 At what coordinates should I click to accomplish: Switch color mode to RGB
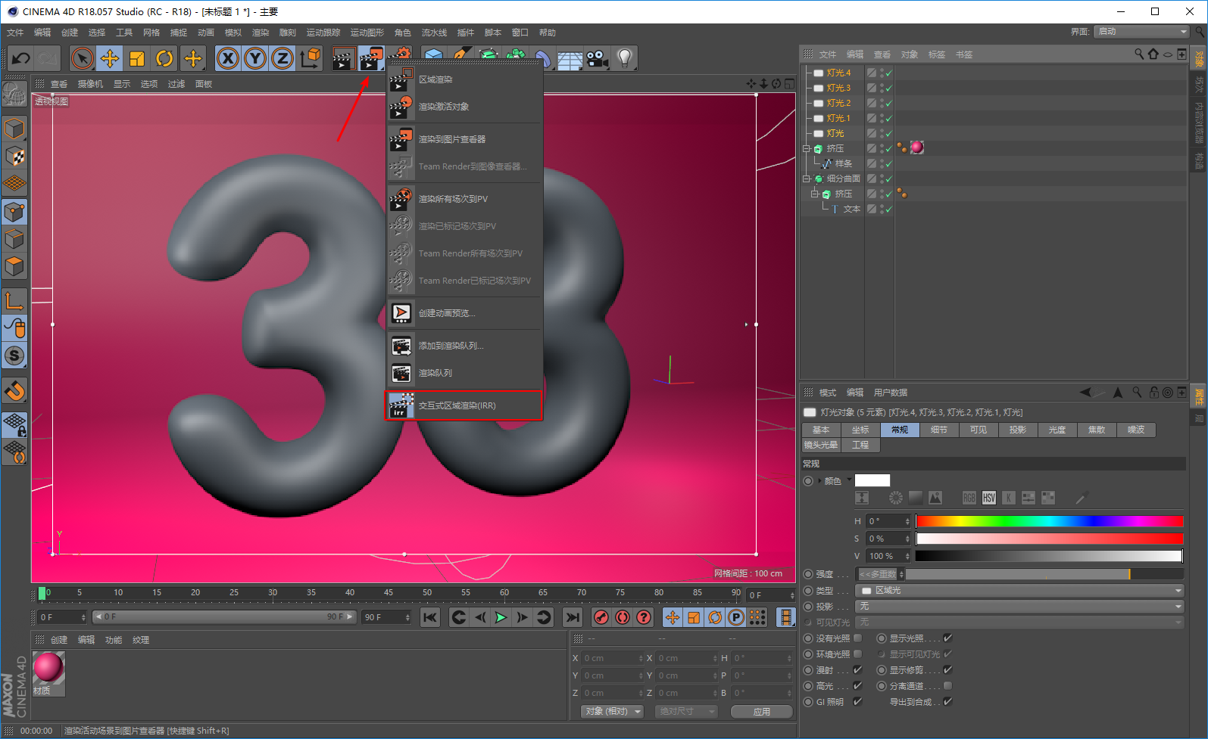pos(969,498)
